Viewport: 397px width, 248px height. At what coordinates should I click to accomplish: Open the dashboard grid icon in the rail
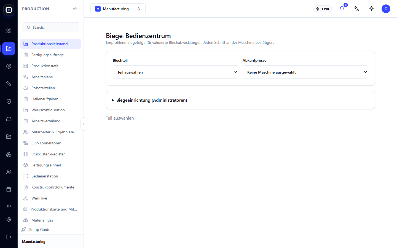point(9,31)
